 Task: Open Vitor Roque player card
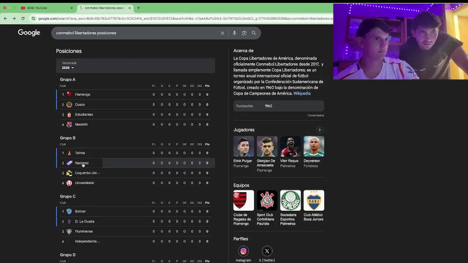[290, 152]
